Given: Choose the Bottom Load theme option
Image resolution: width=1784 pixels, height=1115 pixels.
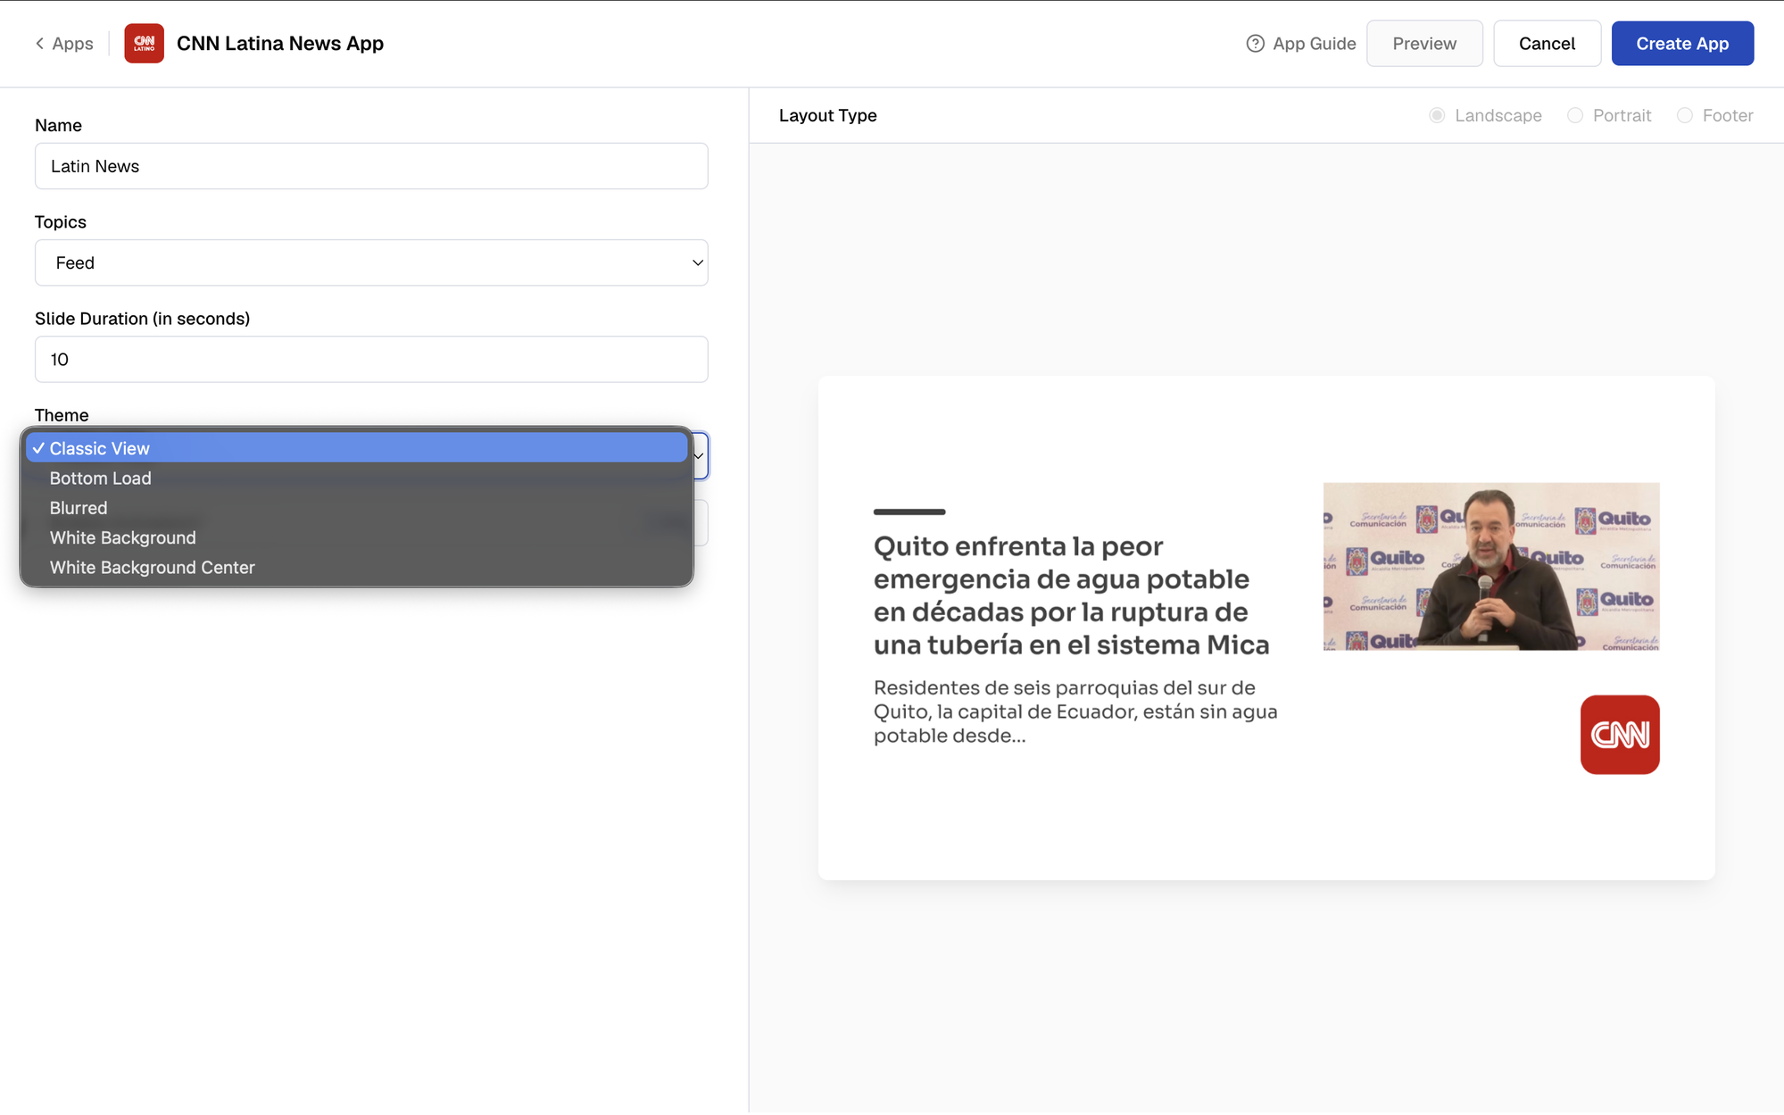Looking at the screenshot, I should [357, 478].
